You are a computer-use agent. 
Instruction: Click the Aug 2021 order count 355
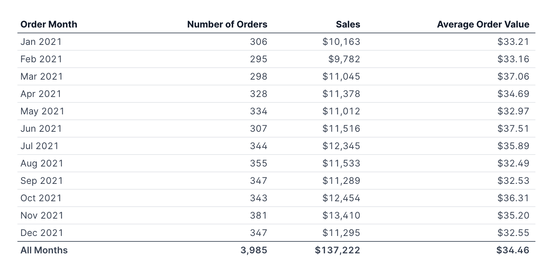[x=258, y=163]
